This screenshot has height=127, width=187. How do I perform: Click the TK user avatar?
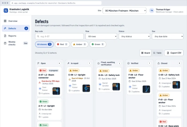click(152, 10)
